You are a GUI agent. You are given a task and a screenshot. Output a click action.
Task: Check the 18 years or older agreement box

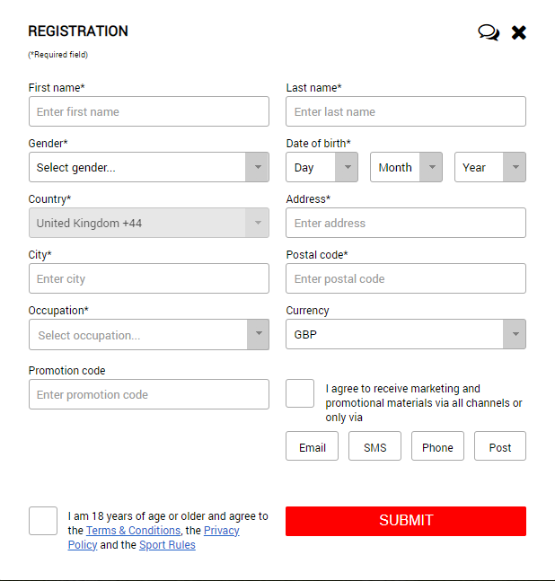coord(43,521)
